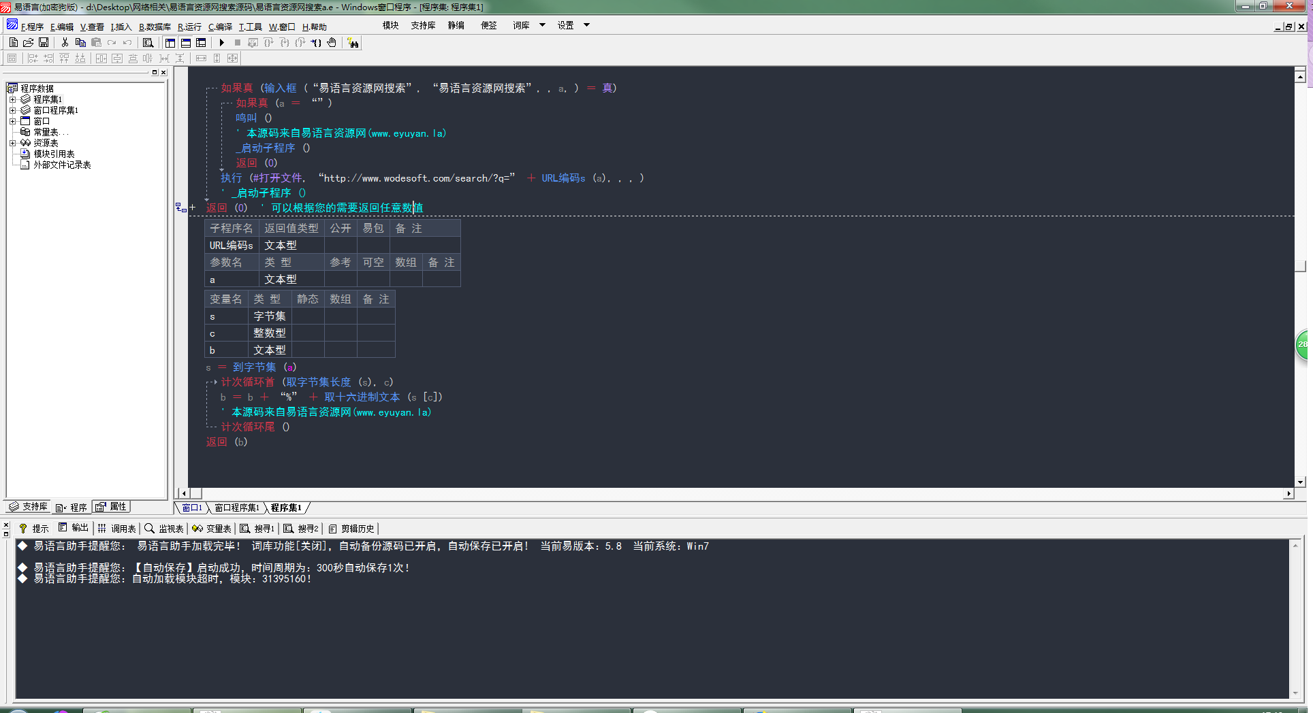Open the 变量表 output tab
Viewport: 1313px width, 713px height.
click(x=211, y=529)
